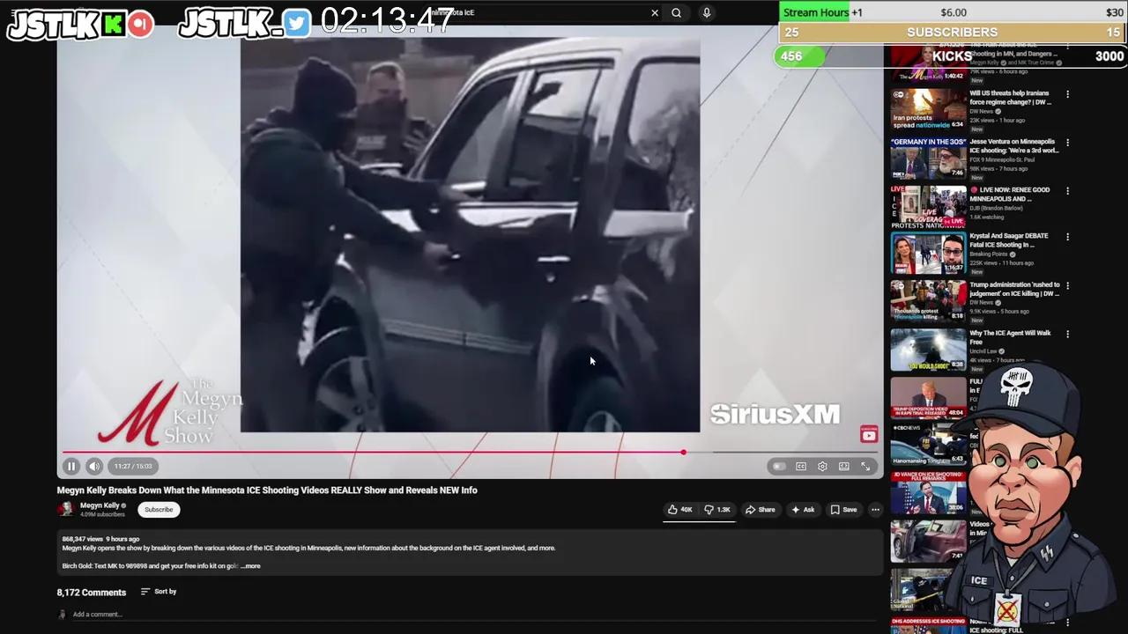This screenshot has width=1128, height=634.
Task: Open 'Will US threats help Iranians' title
Action: [x=1010, y=98]
